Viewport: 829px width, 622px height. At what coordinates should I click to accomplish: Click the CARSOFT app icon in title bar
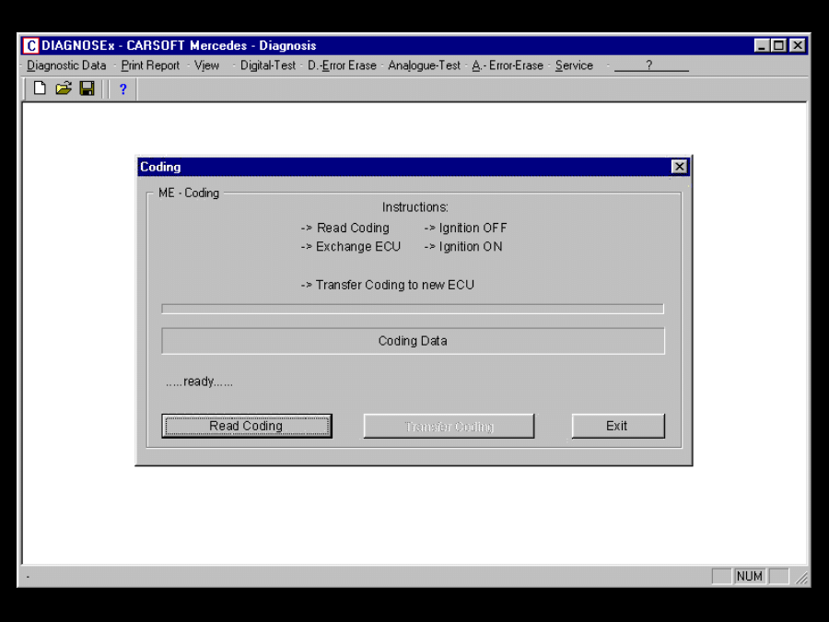31,45
